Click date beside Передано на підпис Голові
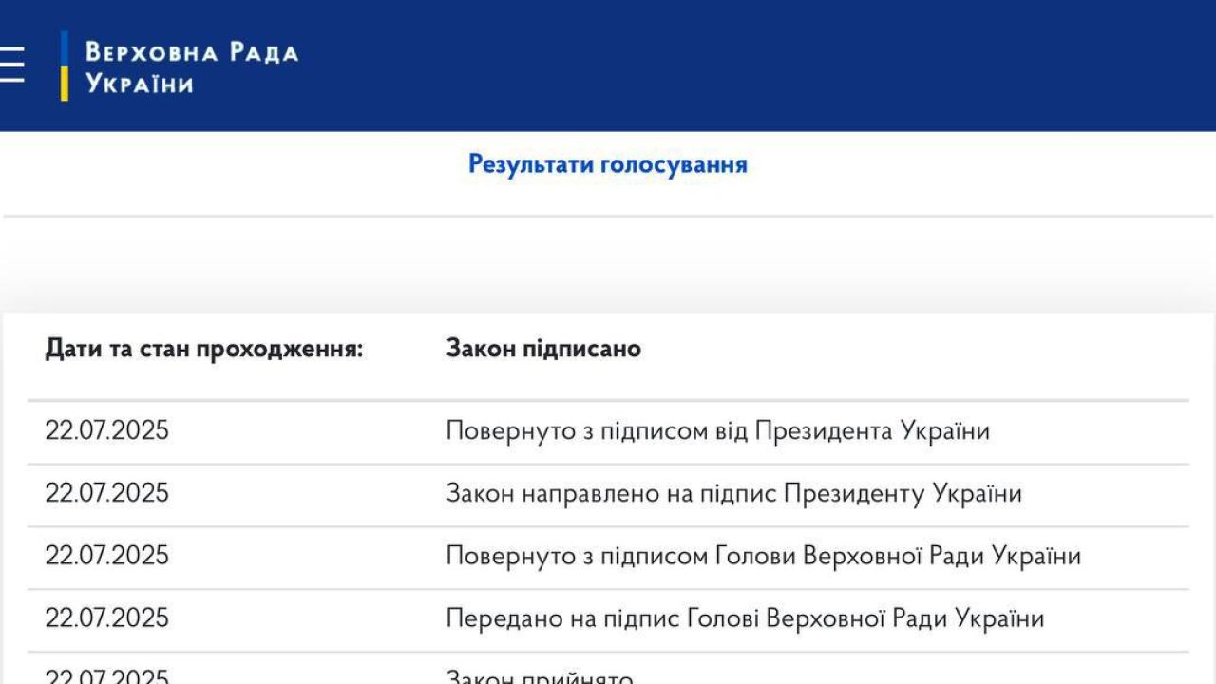This screenshot has height=684, width=1216. pyautogui.click(x=106, y=618)
